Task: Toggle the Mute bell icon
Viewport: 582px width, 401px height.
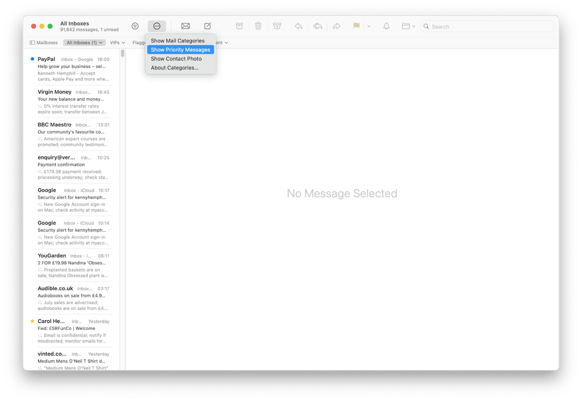Action: [x=386, y=26]
